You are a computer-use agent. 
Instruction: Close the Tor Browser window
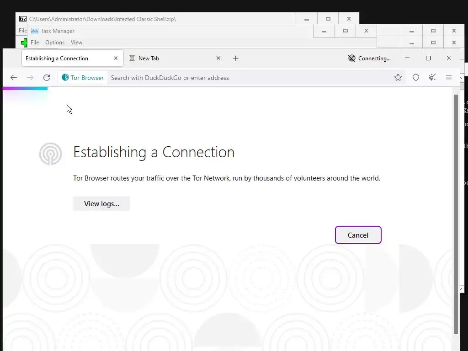pos(449,58)
